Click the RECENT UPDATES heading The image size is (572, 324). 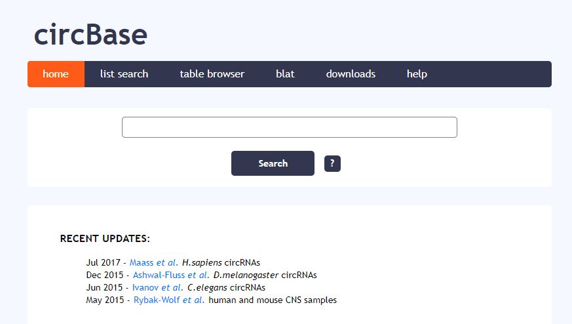click(x=105, y=239)
